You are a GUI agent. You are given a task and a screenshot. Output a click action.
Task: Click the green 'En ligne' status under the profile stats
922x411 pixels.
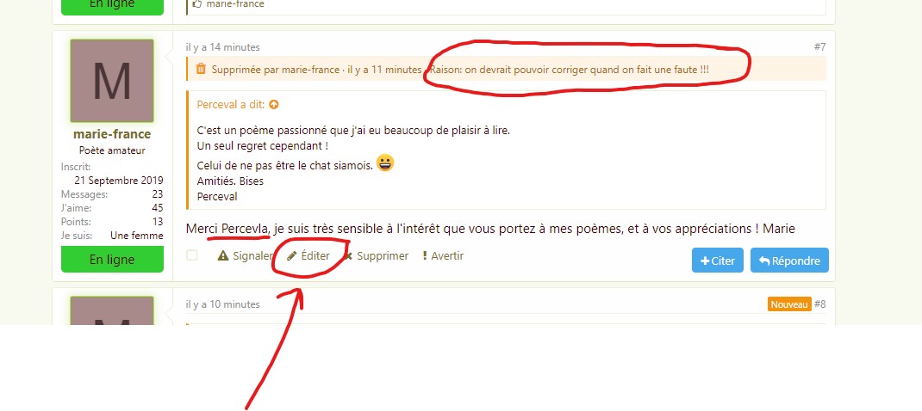pyautogui.click(x=112, y=260)
